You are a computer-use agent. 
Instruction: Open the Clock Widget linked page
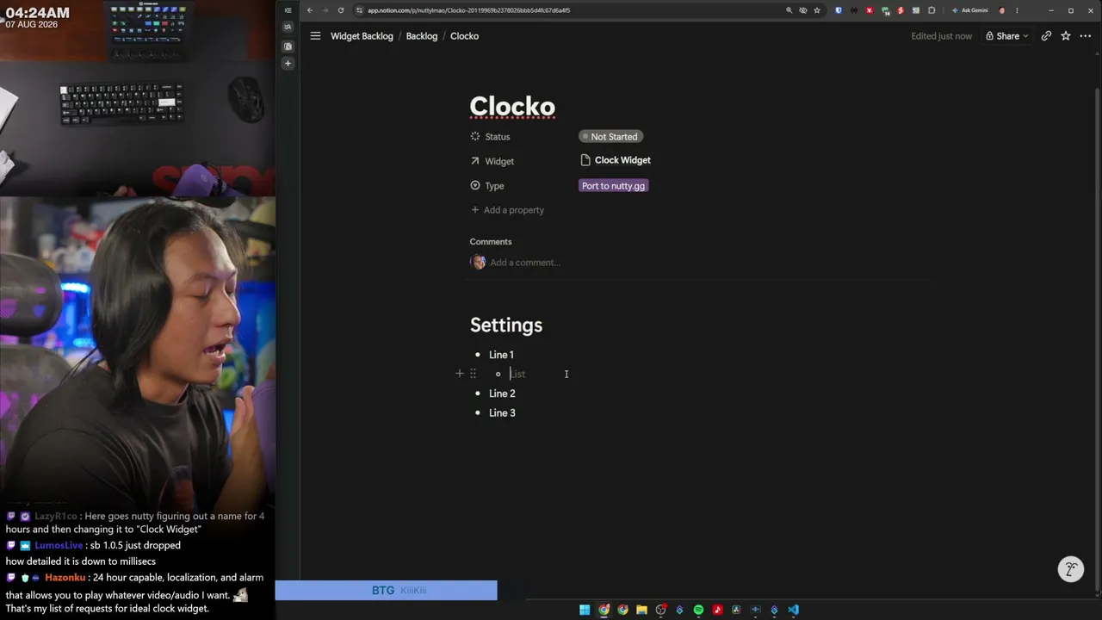point(616,160)
